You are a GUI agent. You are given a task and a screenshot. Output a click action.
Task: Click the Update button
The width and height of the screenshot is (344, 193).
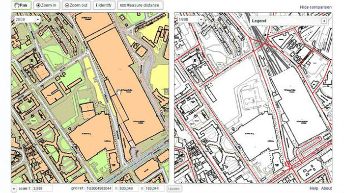coord(174,189)
